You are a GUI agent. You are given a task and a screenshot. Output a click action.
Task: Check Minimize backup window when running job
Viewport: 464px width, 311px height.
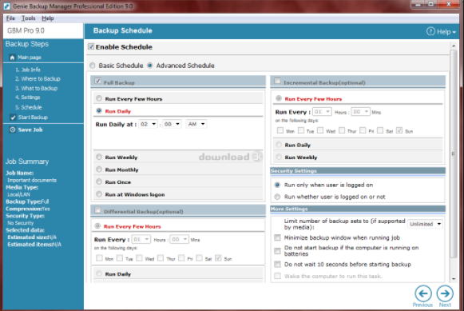tap(277, 237)
